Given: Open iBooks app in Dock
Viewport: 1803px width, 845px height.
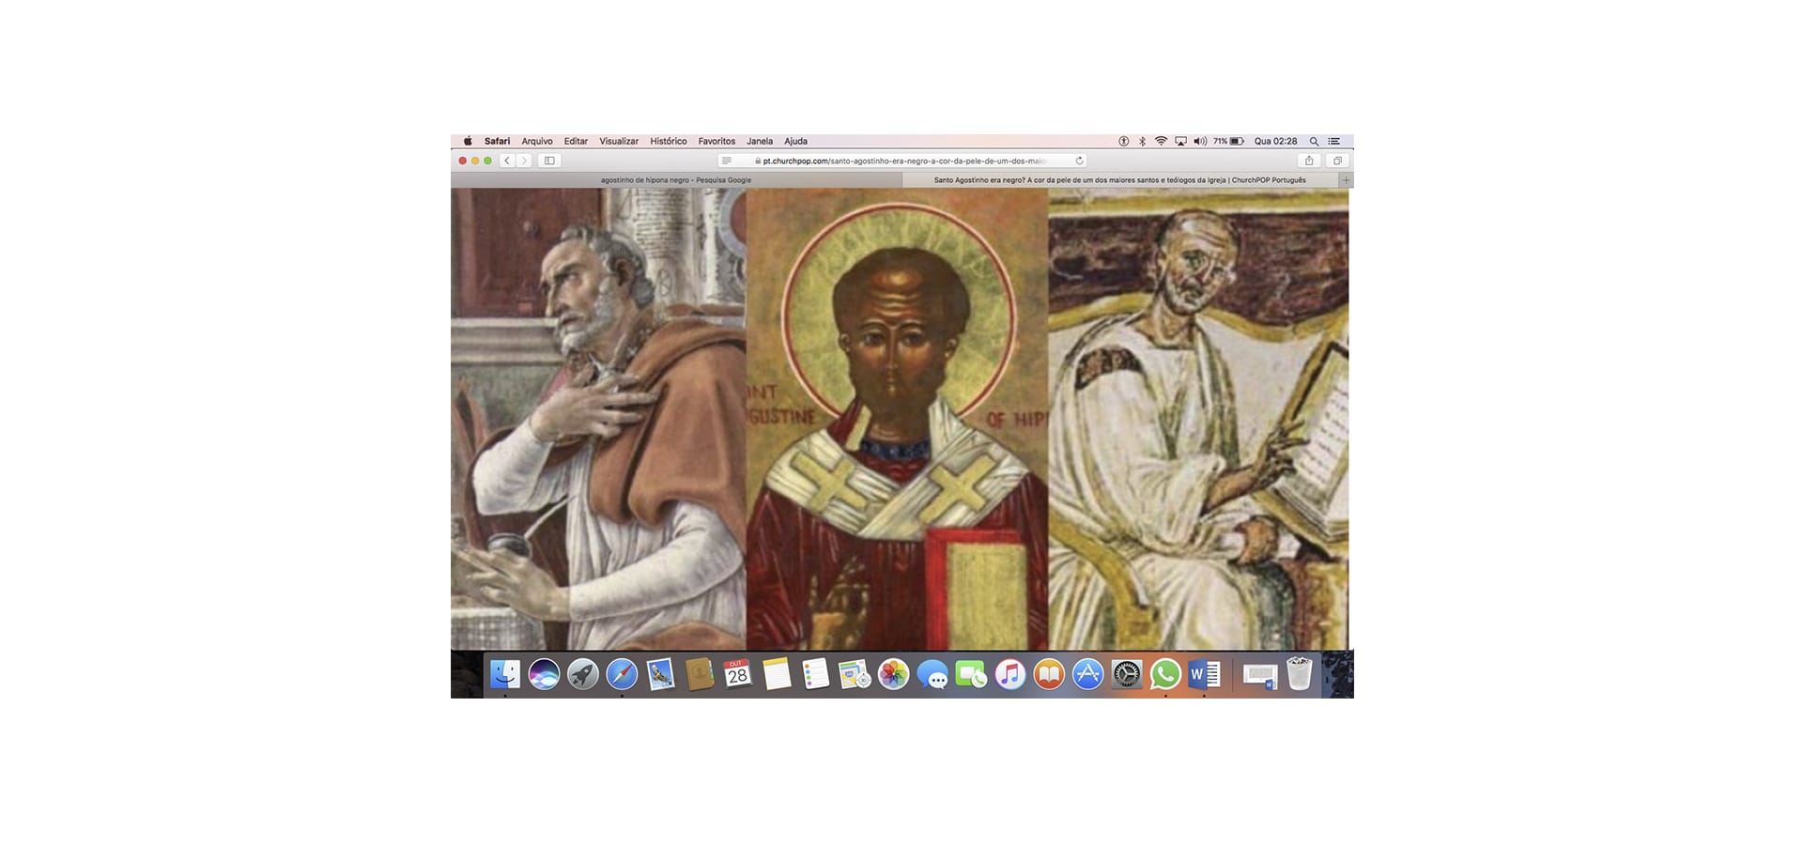Looking at the screenshot, I should pos(1049,674).
